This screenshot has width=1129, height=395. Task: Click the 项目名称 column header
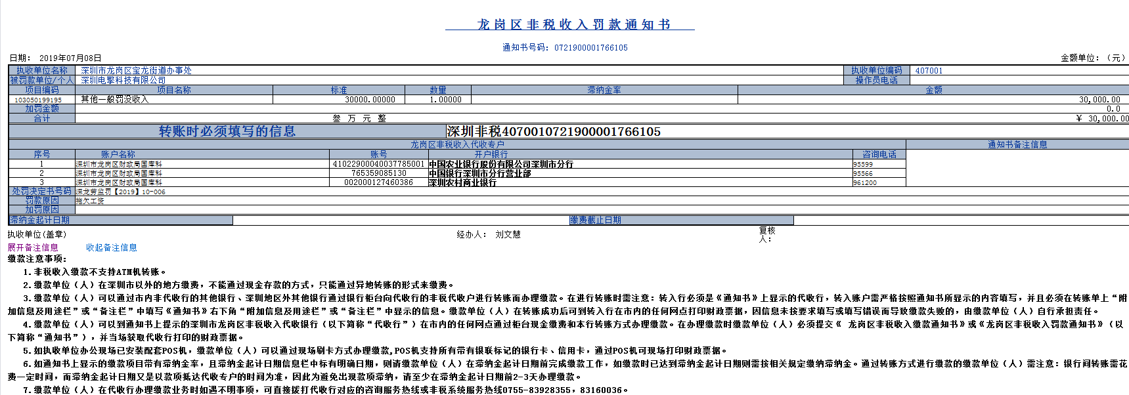pos(174,90)
